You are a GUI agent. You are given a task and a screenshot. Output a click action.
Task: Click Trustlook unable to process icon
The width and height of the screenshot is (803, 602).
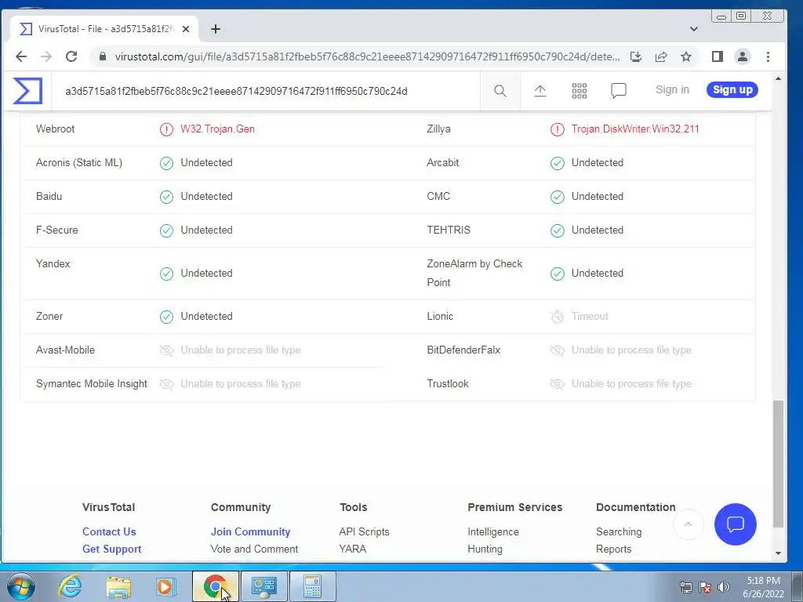(558, 384)
